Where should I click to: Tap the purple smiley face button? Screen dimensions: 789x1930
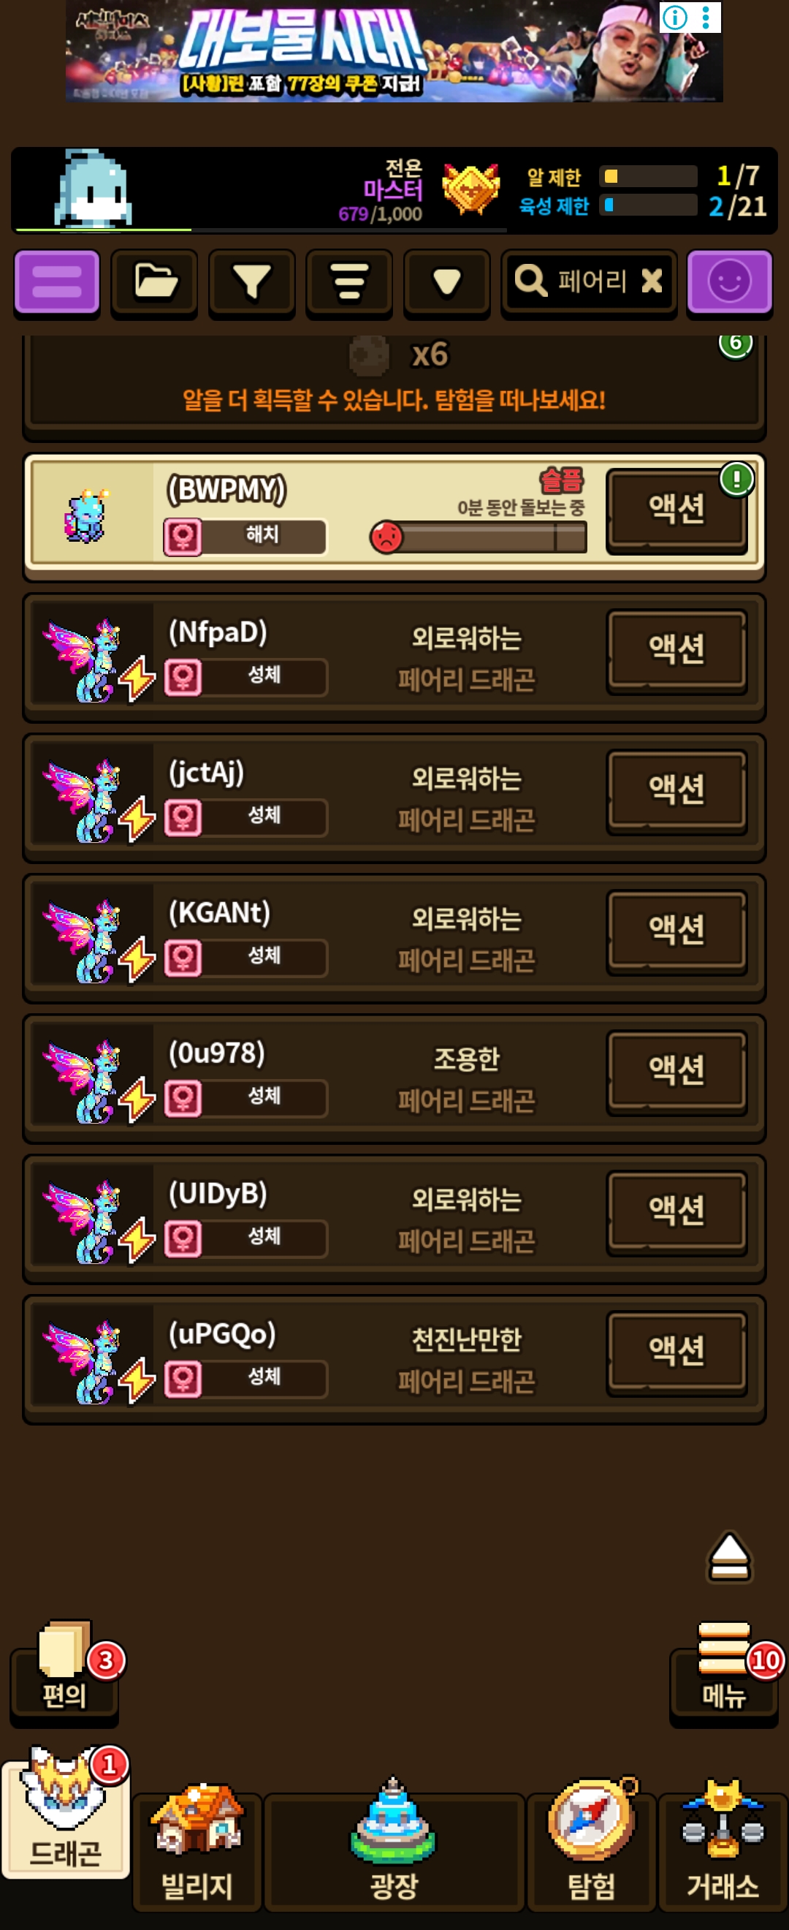(x=729, y=282)
